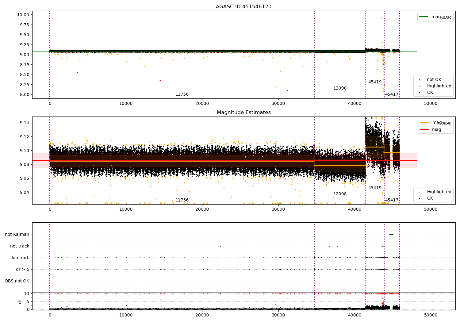The width and height of the screenshot is (460, 322).
Task: Click the 50000 x-axis tick of the top plot
Action: (x=431, y=104)
